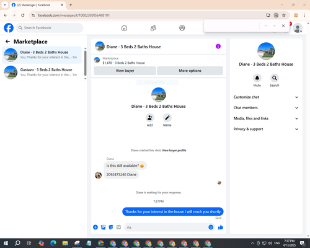Screen dimensions: 310x248
Task: Click message "Is this still available?"
Action: [125, 166]
